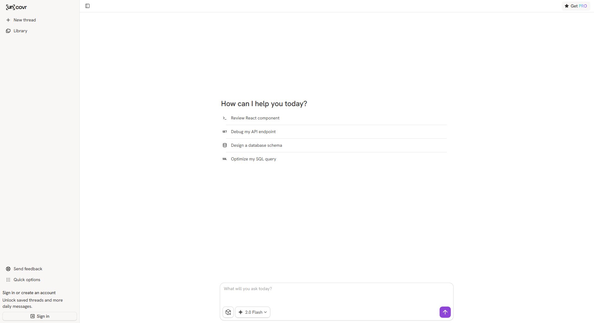Click the SQL icon beside Optimize my SQL query
Viewport: 594px width, 323px height.
(224, 159)
